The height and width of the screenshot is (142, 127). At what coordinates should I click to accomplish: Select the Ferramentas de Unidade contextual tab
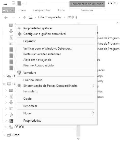[x=87, y=4]
